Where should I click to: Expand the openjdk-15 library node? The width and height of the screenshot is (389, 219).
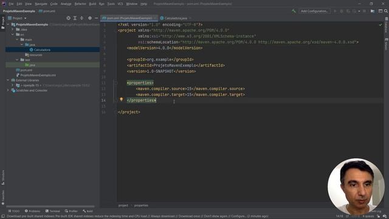coord(13,85)
